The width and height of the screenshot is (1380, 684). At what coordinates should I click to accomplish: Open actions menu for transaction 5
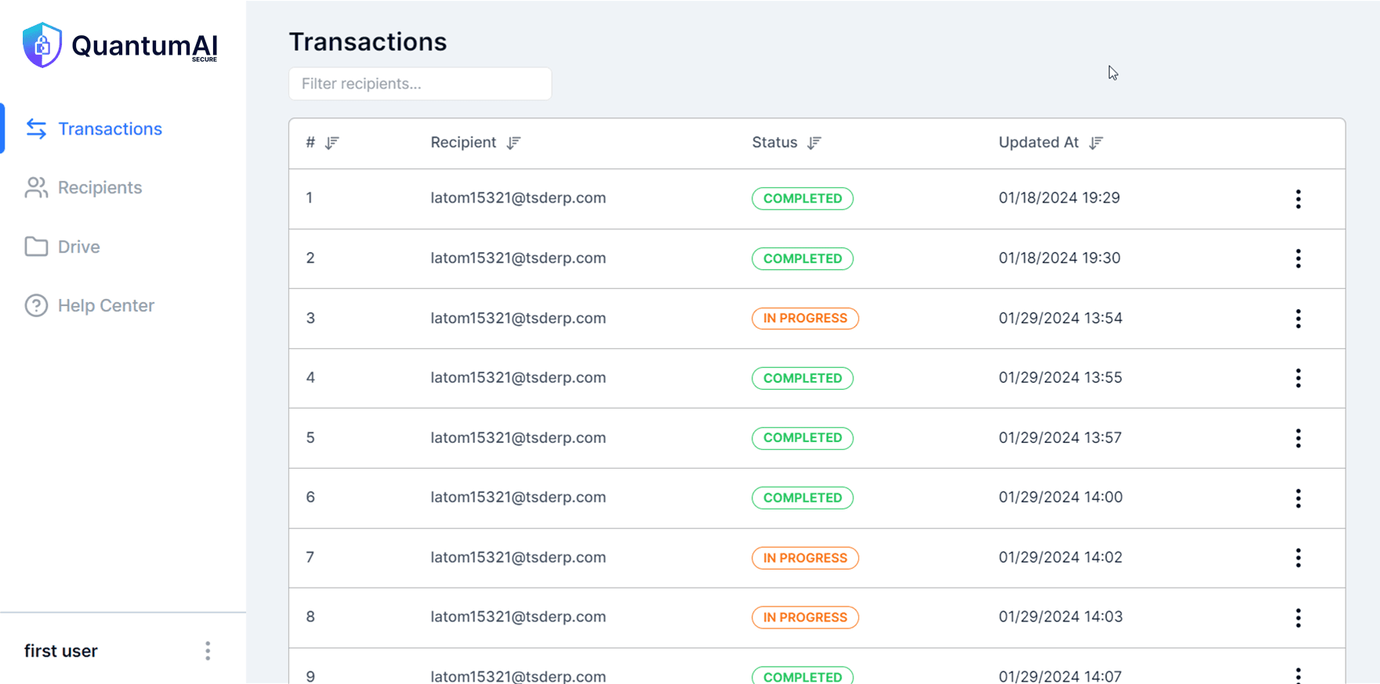[x=1298, y=438]
